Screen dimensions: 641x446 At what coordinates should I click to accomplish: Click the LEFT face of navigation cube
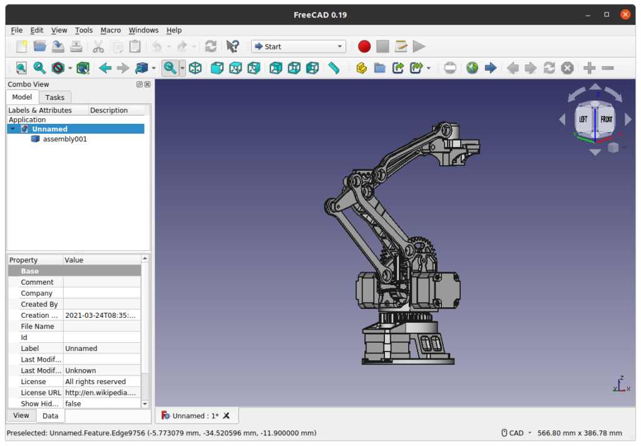tap(583, 119)
